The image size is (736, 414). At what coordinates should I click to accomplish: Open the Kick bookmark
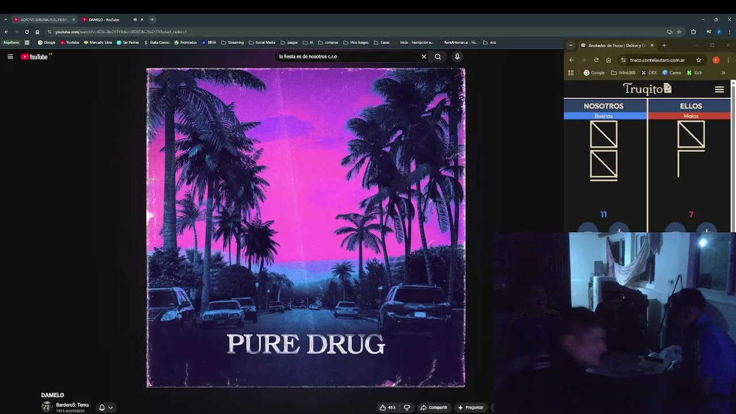tap(695, 72)
